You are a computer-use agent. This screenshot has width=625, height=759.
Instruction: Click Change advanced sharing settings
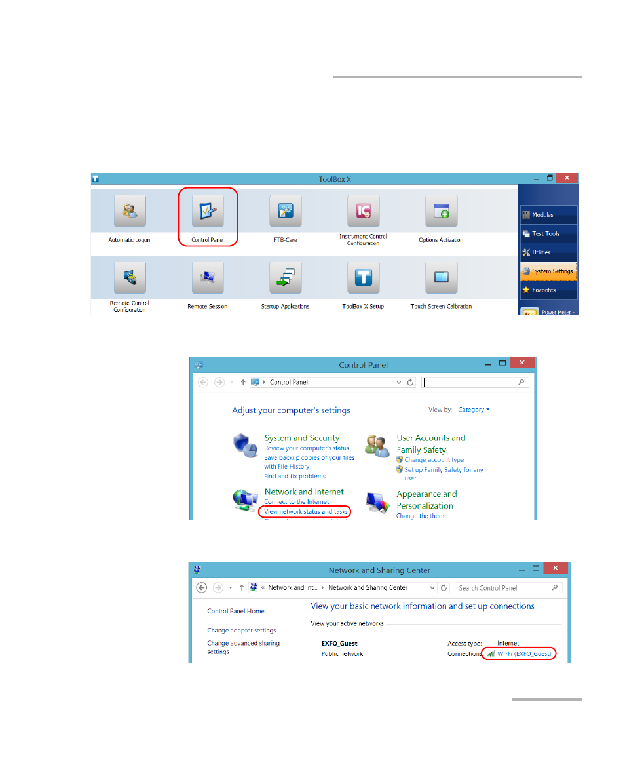tap(243, 647)
